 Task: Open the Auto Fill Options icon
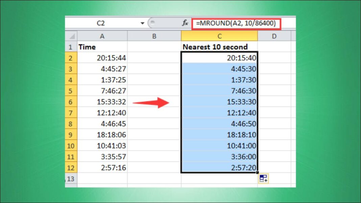point(263,178)
